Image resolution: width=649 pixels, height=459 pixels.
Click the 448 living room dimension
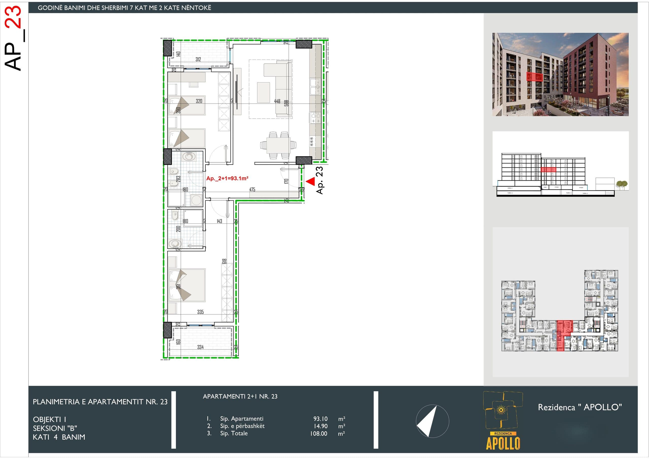(x=277, y=101)
